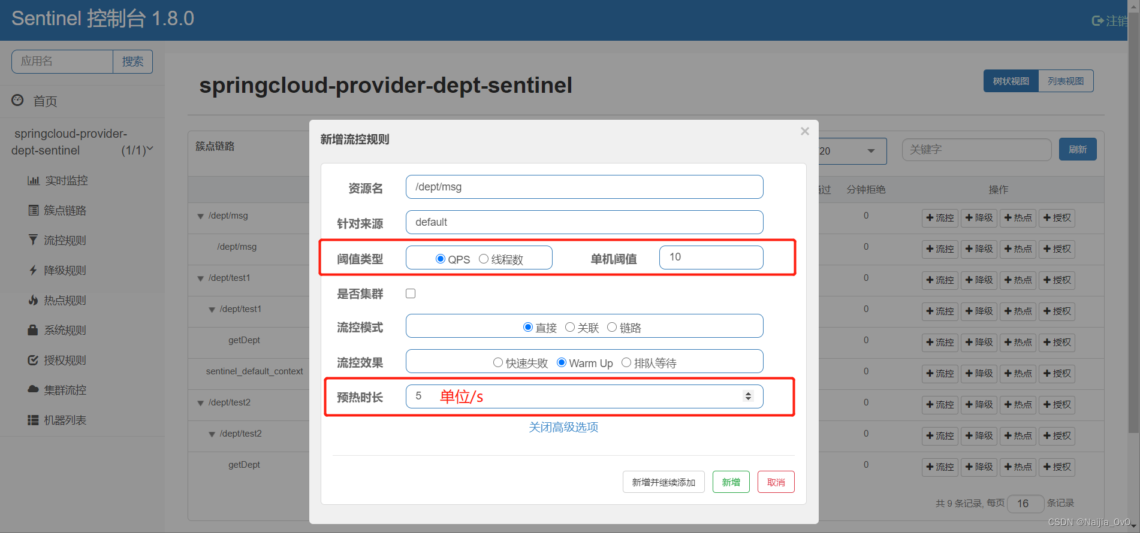The image size is (1140, 533).
Task: Click the 应用名 search field
Action: click(62, 62)
